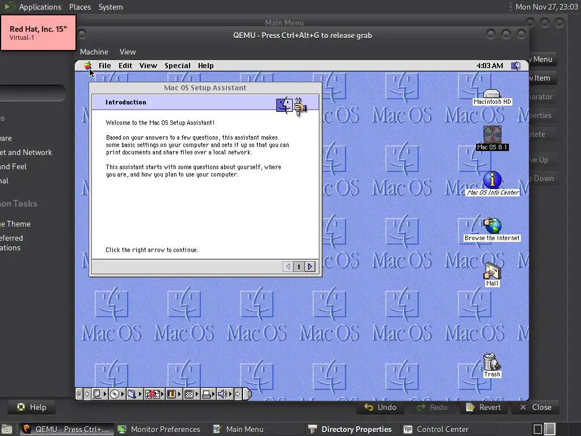
Task: Click the Control Strip close box
Action: coord(79,394)
